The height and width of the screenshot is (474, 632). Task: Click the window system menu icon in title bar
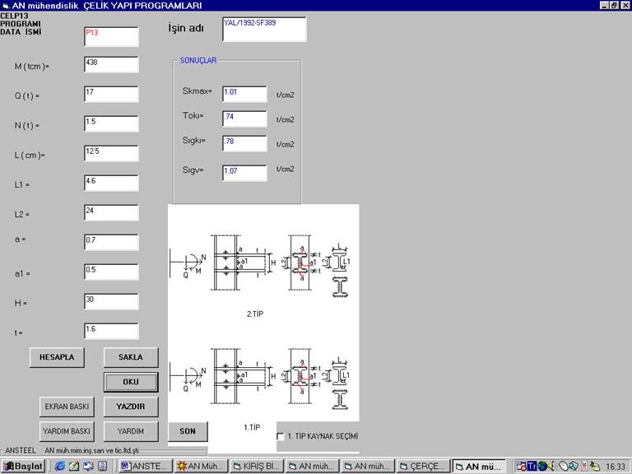[5, 6]
